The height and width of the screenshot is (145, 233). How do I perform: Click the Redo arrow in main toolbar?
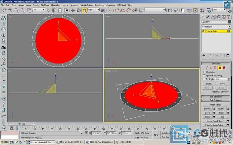pos(10,10)
